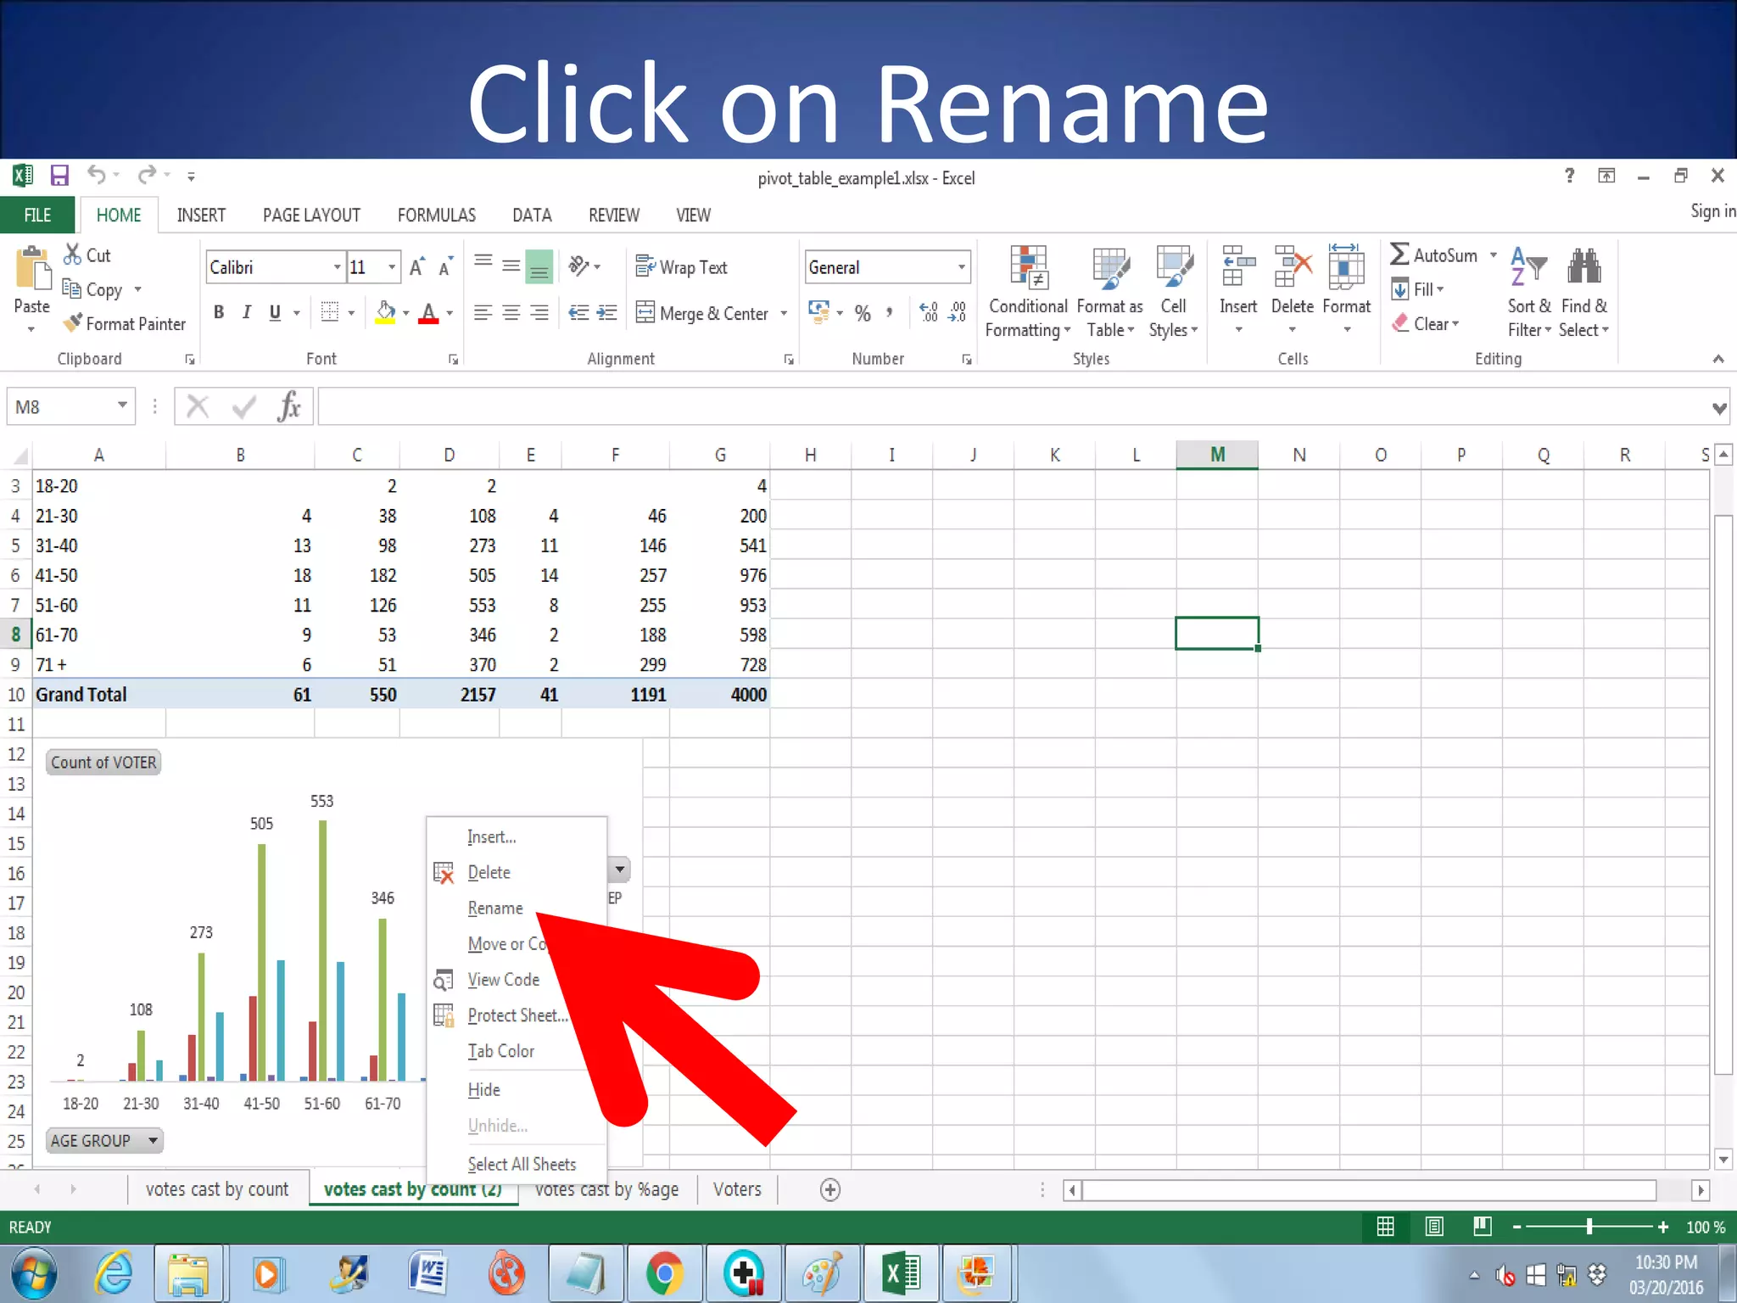The image size is (1737, 1303).
Task: Apply Percent Style format
Action: pos(863,313)
